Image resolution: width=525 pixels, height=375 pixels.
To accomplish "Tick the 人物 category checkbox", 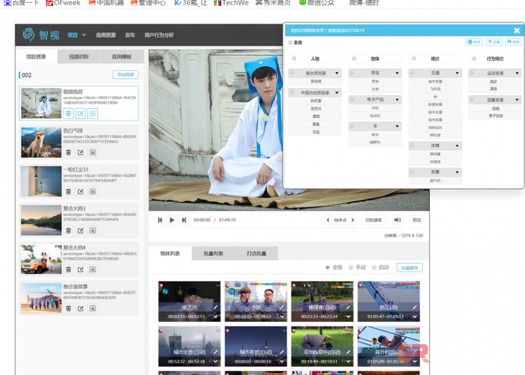I will (x=294, y=58).
